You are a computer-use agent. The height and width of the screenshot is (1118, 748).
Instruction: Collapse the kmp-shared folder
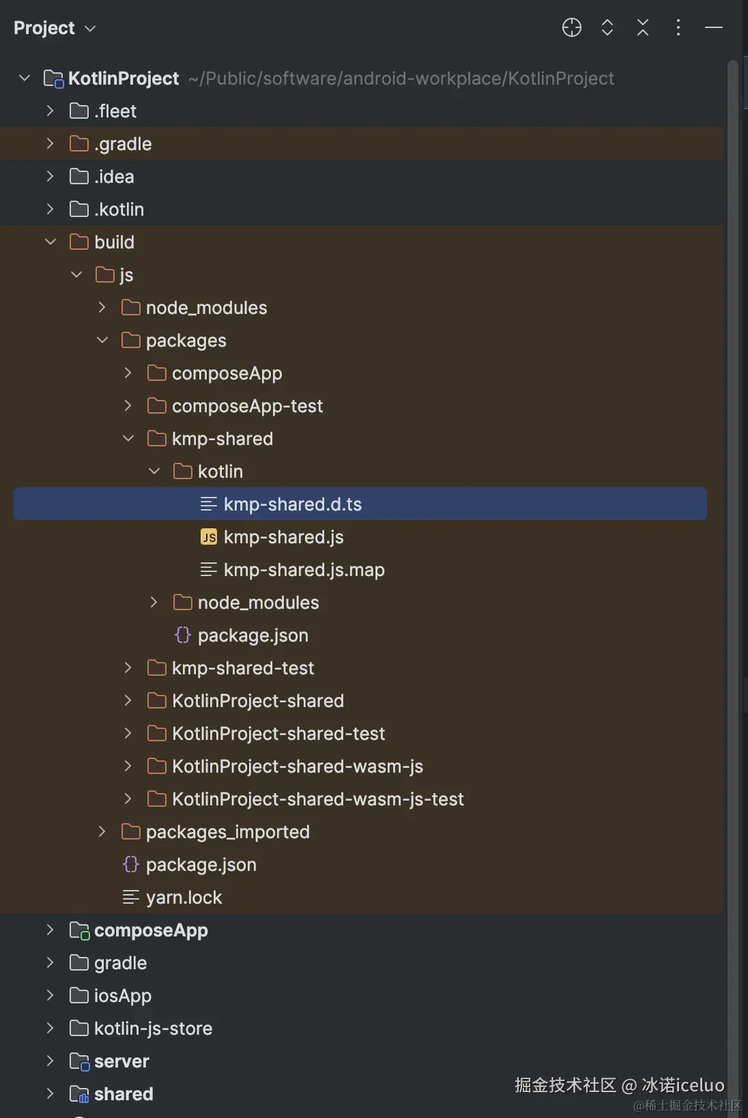point(128,439)
